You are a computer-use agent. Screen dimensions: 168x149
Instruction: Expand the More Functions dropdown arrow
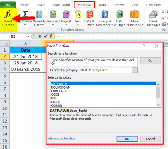click(142, 25)
